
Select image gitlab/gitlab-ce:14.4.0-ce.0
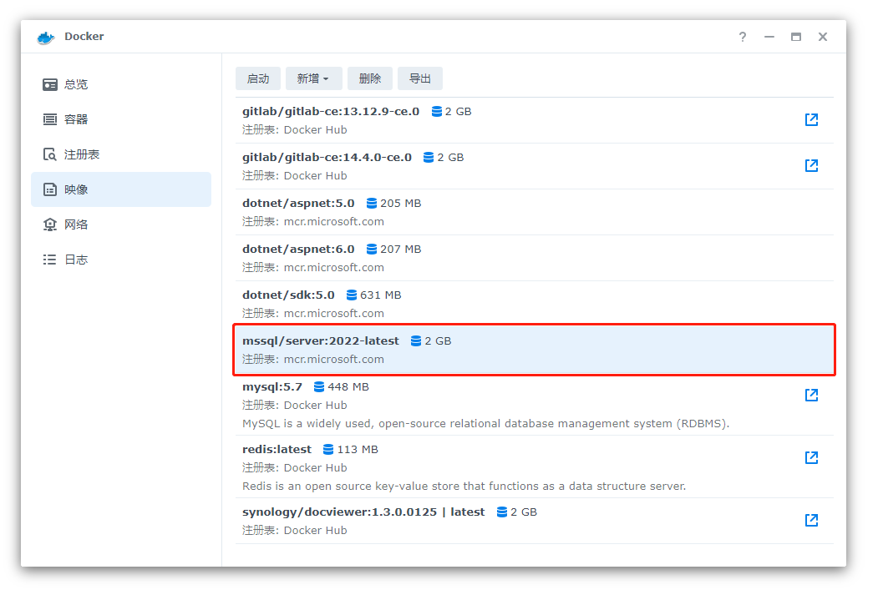tap(534, 166)
